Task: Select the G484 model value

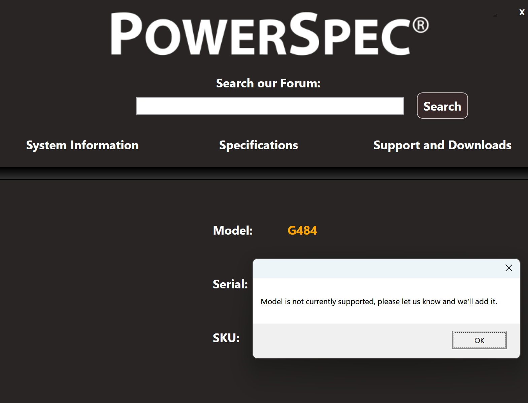Action: pyautogui.click(x=302, y=231)
